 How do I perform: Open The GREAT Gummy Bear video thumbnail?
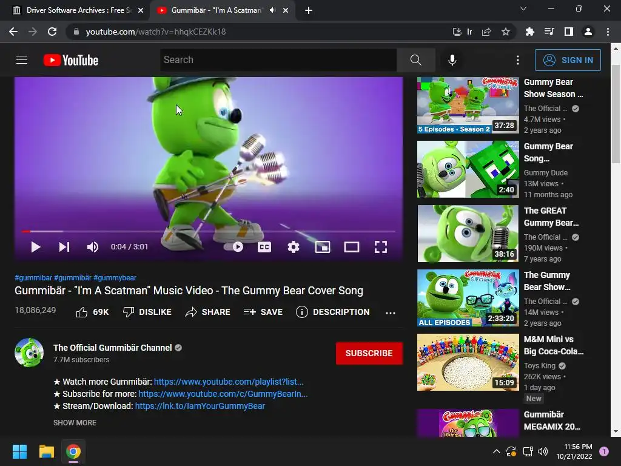tap(468, 234)
